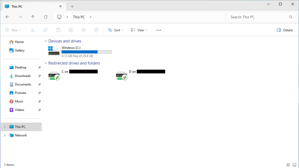The width and height of the screenshot is (299, 168).
Task: Expand the chevron after This PC breadcrumb
Action: 91,17
